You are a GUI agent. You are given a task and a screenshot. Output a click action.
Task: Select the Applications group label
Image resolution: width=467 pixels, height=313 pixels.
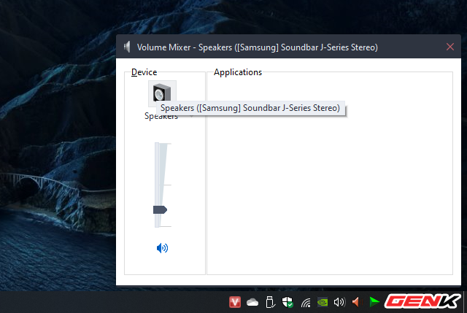pos(238,72)
